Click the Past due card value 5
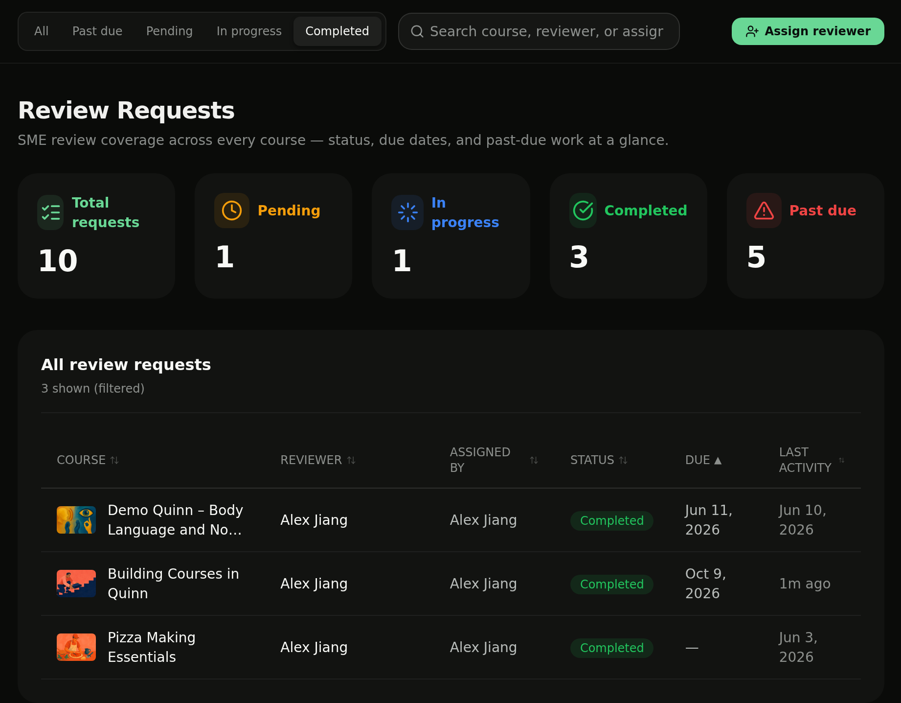 pos(756,257)
